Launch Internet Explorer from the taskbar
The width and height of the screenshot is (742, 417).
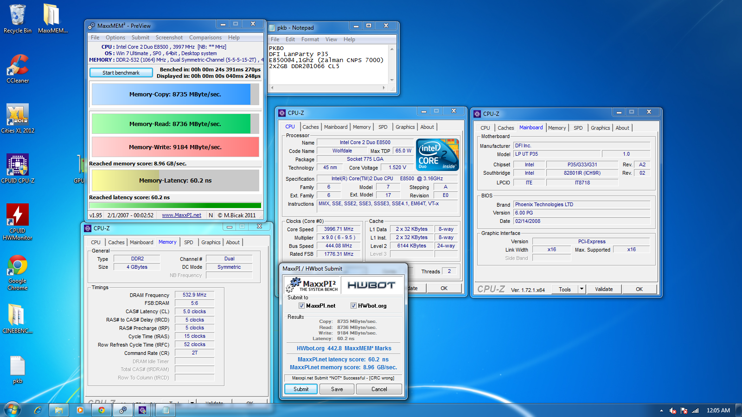coord(38,410)
